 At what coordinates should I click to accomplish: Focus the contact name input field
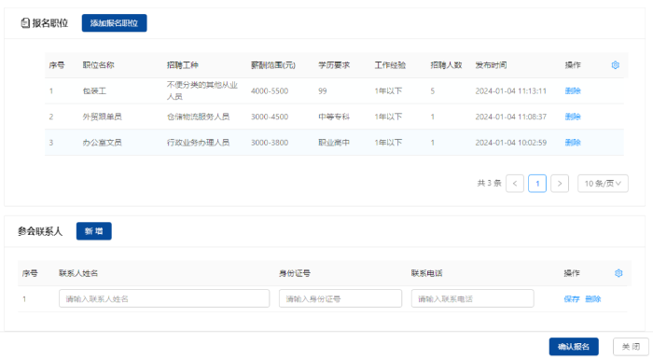(164, 298)
